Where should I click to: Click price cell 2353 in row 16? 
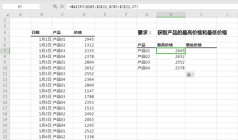[84, 102]
